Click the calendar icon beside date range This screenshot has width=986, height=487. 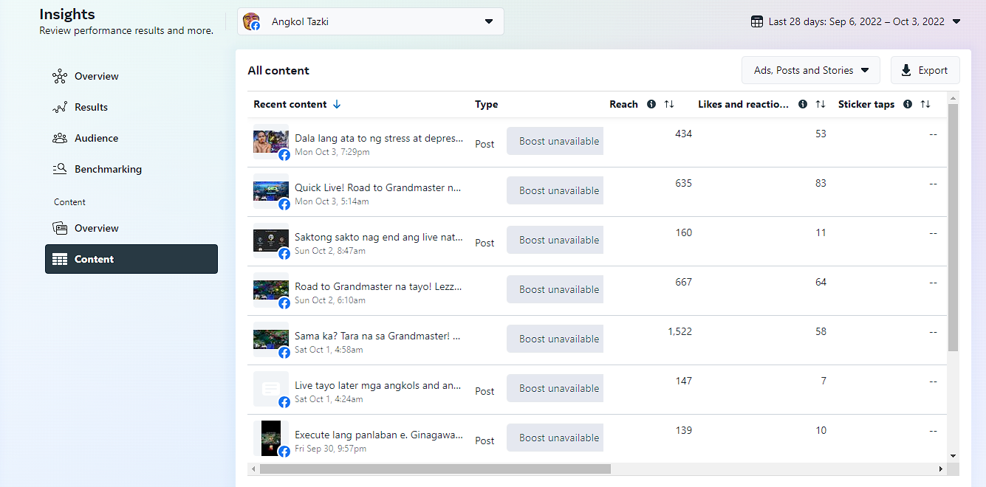757,21
